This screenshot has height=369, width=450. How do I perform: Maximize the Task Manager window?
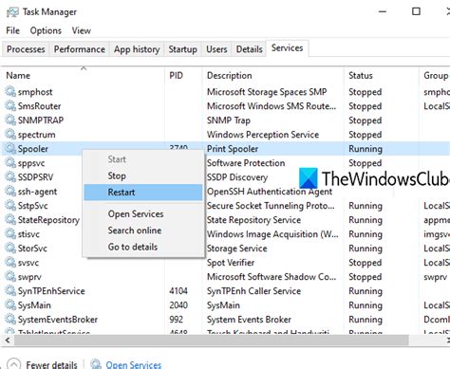click(416, 11)
